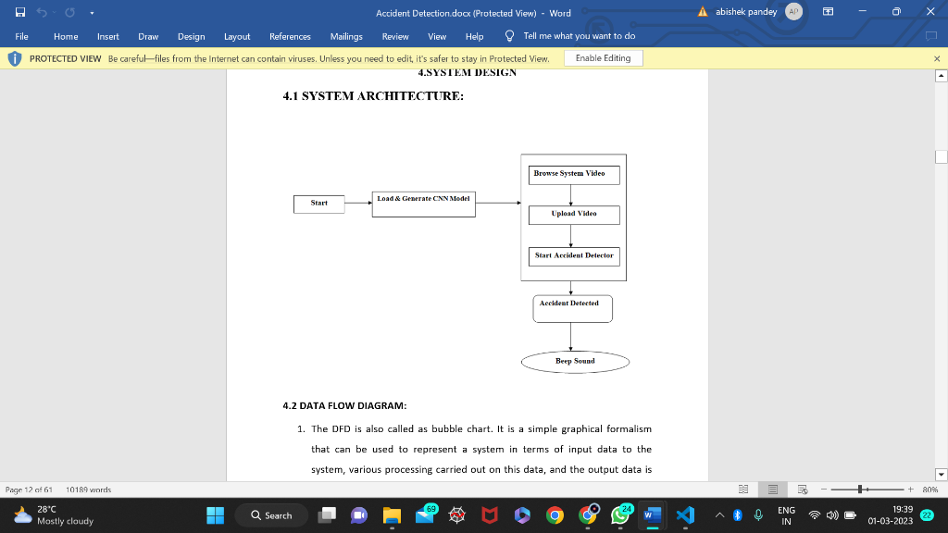Open File Explorer from taskbar

point(392,515)
